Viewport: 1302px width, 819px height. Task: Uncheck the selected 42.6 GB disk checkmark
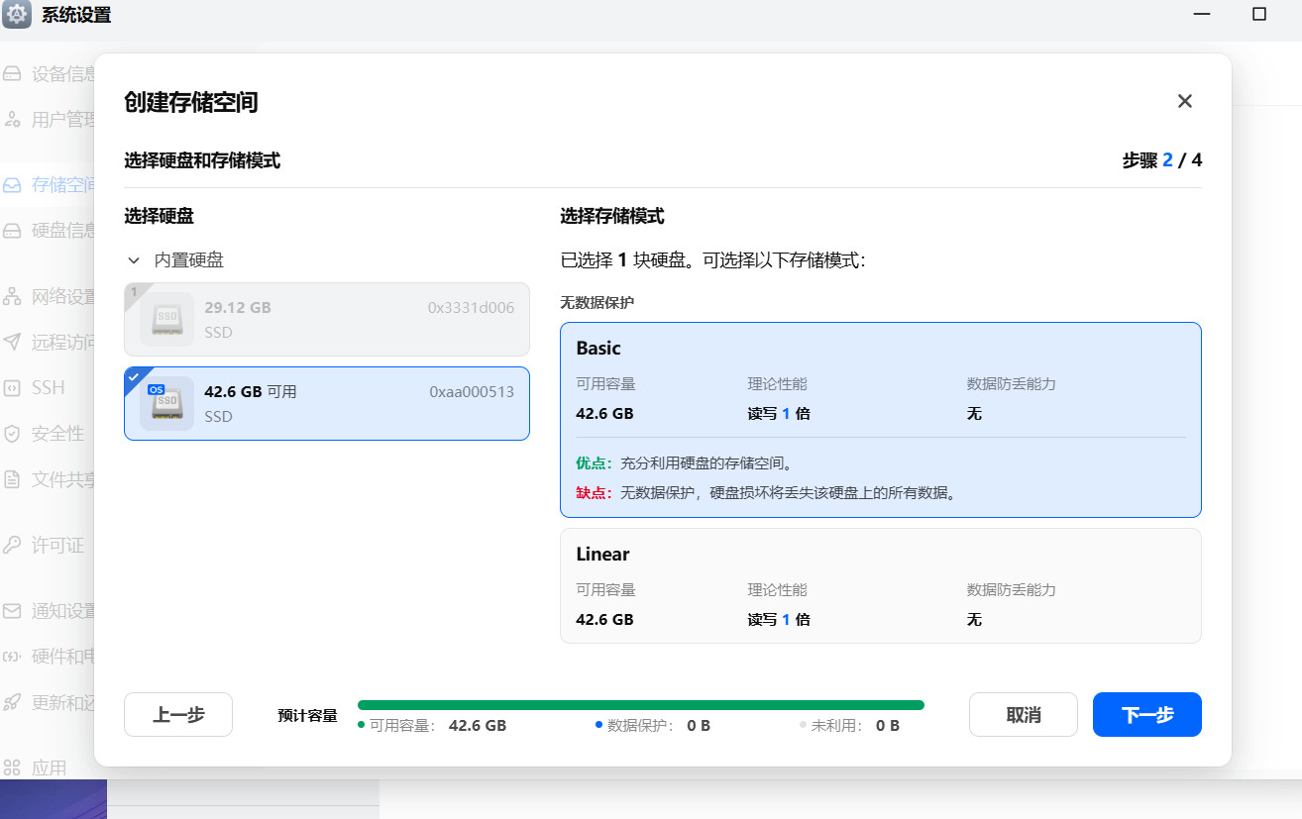134,377
